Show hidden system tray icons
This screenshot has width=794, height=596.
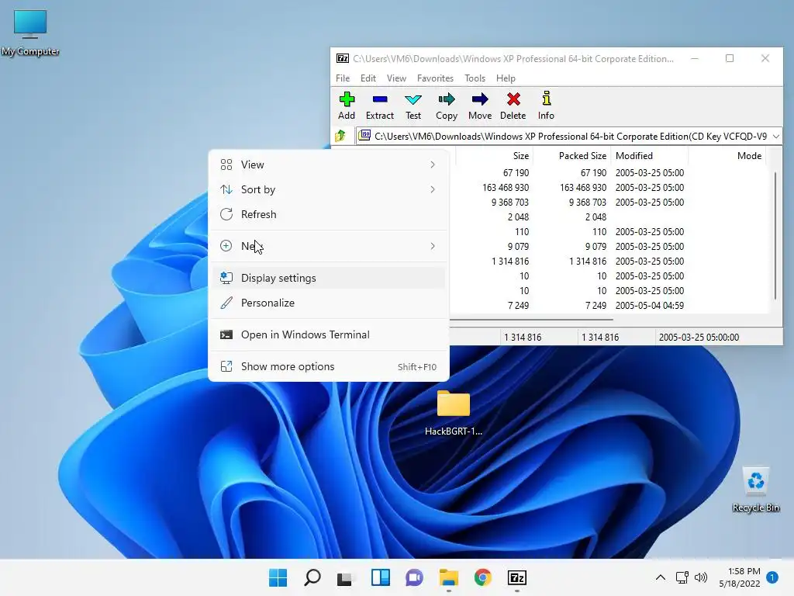661,577
